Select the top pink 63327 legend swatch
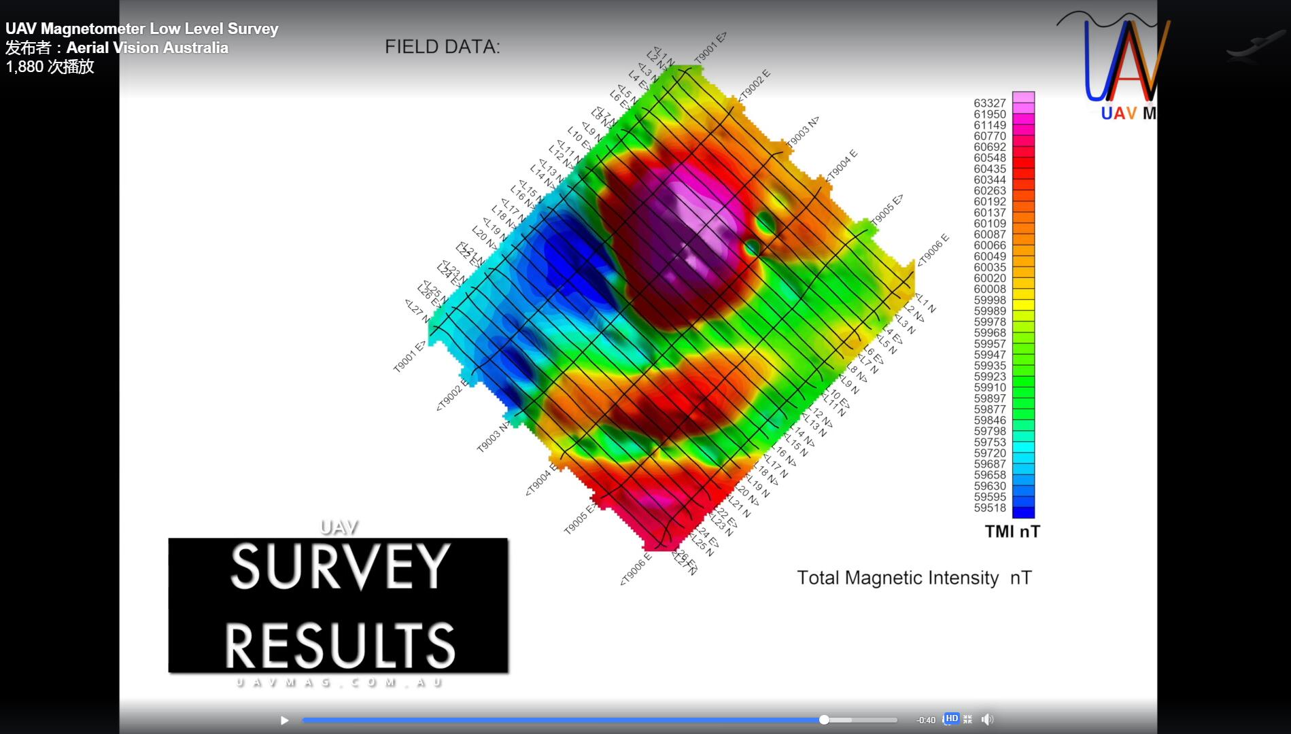This screenshot has width=1291, height=734. 1023,97
